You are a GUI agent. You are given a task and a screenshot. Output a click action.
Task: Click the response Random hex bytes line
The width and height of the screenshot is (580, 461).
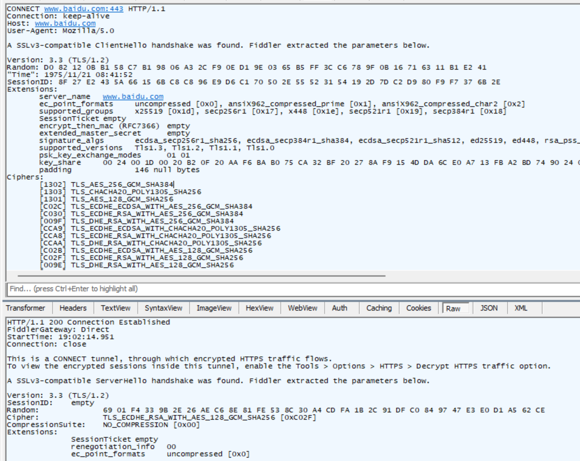[276, 410]
